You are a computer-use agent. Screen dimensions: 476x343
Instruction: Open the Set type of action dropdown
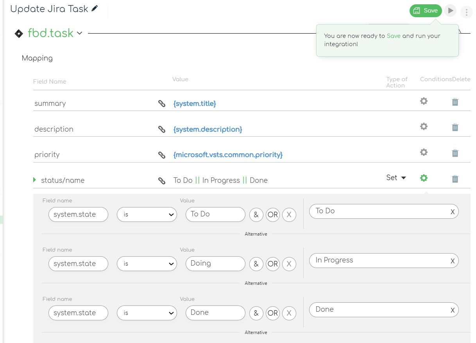pyautogui.click(x=396, y=177)
